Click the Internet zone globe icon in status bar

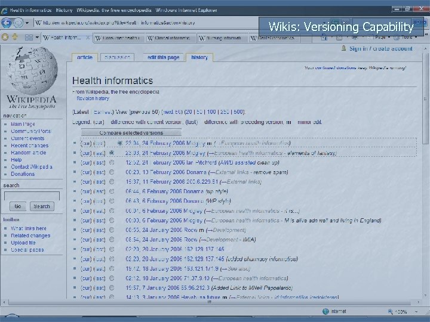pyautogui.click(x=325, y=311)
